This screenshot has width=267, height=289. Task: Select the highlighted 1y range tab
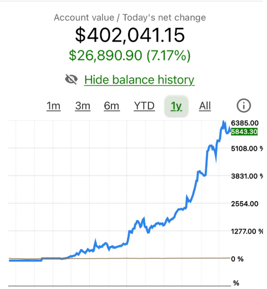176,106
